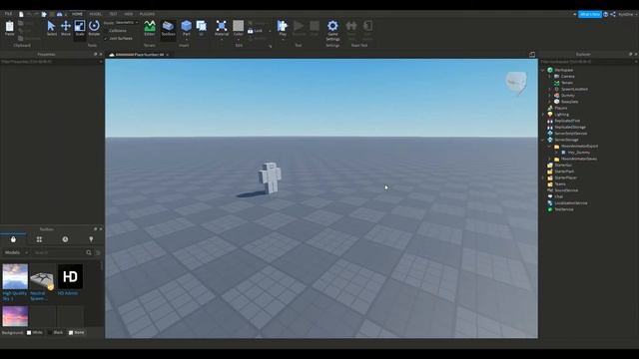This screenshot has width=639, height=359.
Task: Click the view orientation cube in viewport
Action: [516, 82]
